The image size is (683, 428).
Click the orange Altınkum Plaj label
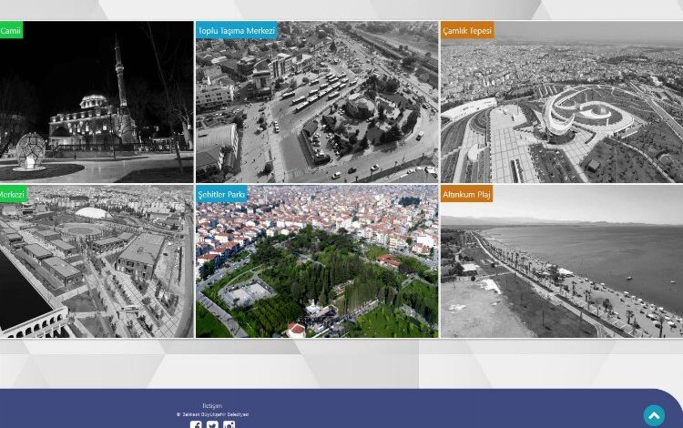[x=466, y=194]
